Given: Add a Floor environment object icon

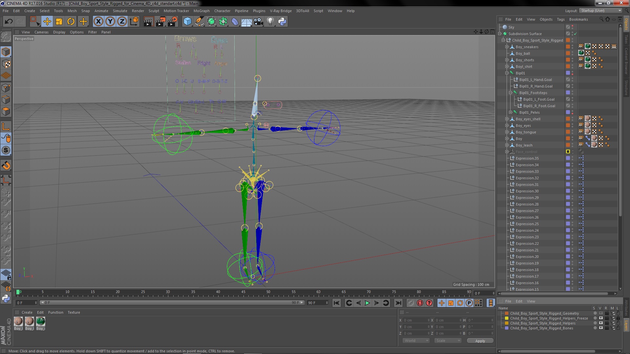Looking at the screenshot, I should [x=247, y=22].
